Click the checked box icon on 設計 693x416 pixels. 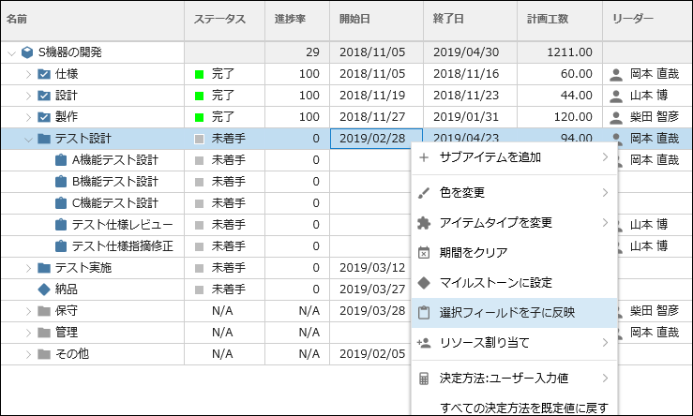point(44,96)
